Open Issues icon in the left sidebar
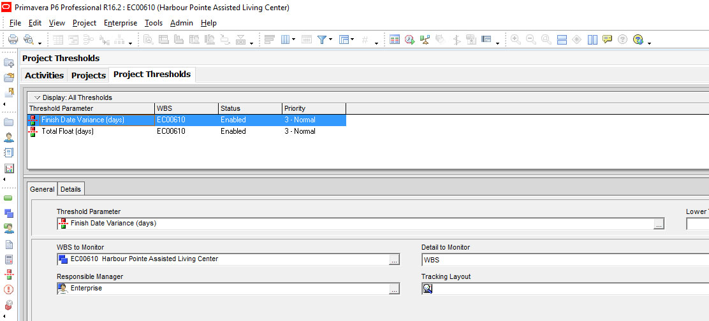 pyautogui.click(x=9, y=289)
